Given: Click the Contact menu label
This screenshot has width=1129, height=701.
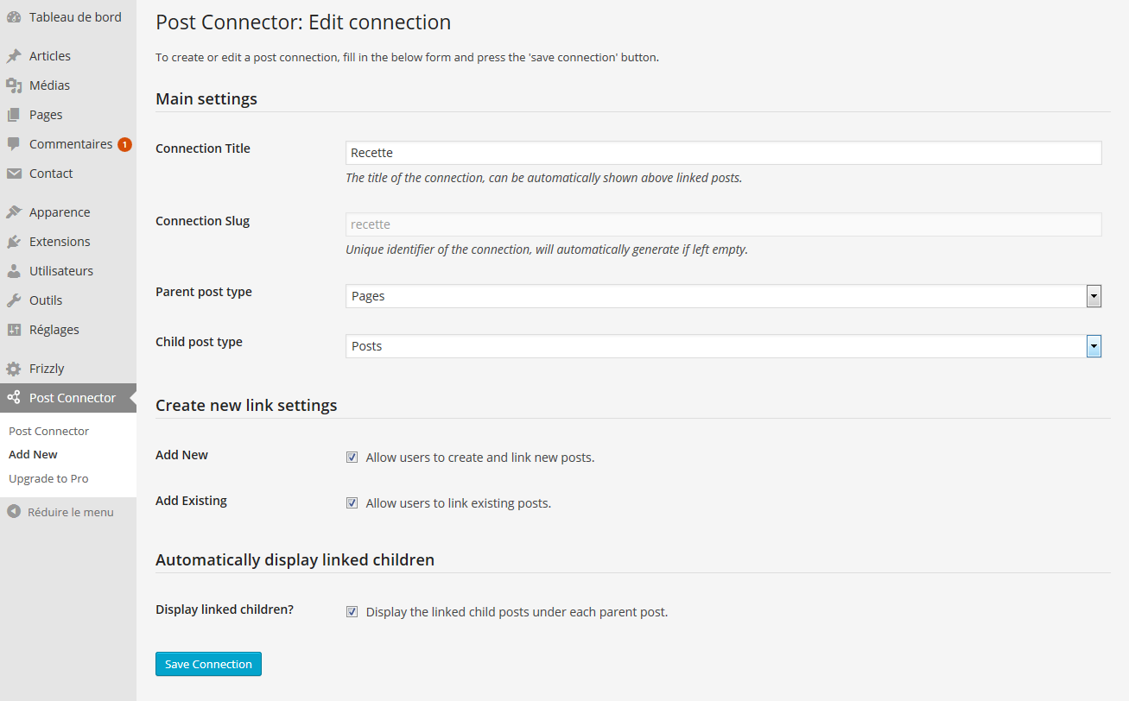Looking at the screenshot, I should click(51, 174).
